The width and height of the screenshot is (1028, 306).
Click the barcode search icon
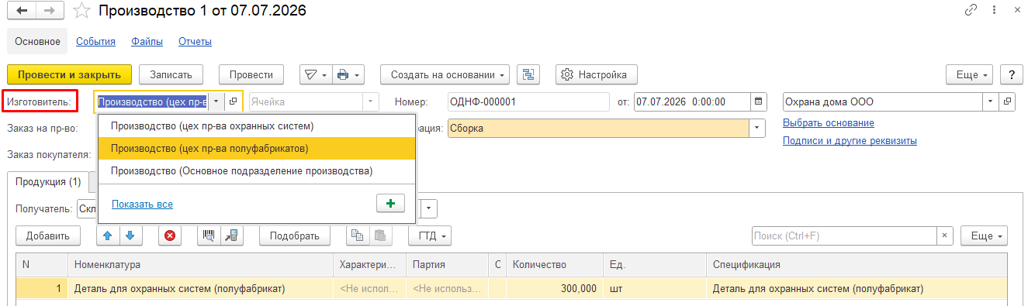point(209,236)
